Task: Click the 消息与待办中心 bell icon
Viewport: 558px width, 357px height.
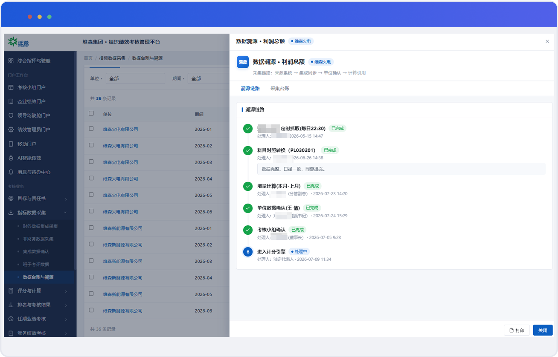Action: click(11, 172)
